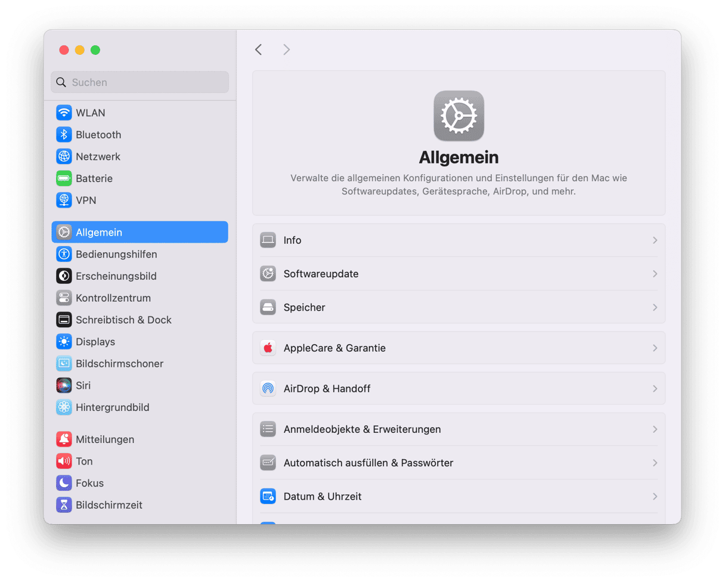Click the large Allgemein gear icon in header
The image size is (725, 582).
click(x=458, y=116)
